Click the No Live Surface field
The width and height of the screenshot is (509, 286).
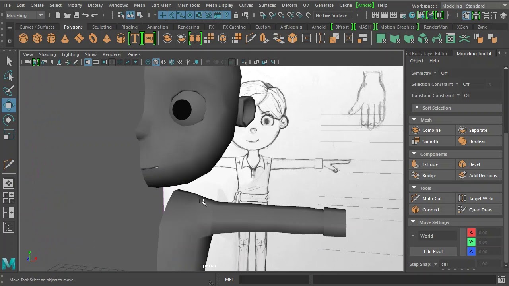click(333, 15)
